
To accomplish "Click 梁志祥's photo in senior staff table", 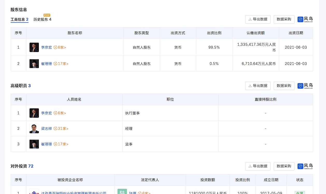I will click(x=34, y=129).
